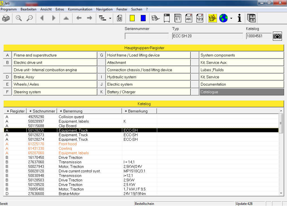This screenshot has height=206, width=287.
Task: Click the info icon in the toolbar
Action: tap(240, 18)
